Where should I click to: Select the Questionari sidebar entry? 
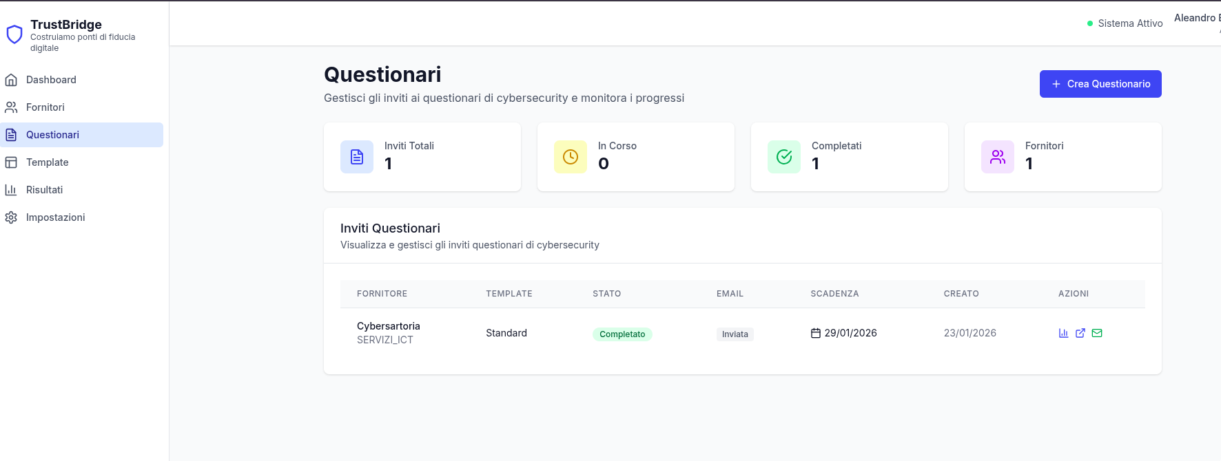click(52, 135)
